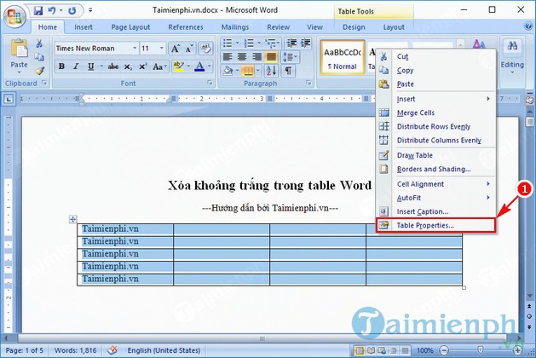Toggle Bold formatting

click(61, 66)
